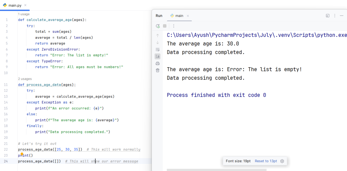The width and height of the screenshot is (347, 171).
Task: Click comment '# Let's try it out'
Action: pyautogui.click(x=37, y=144)
